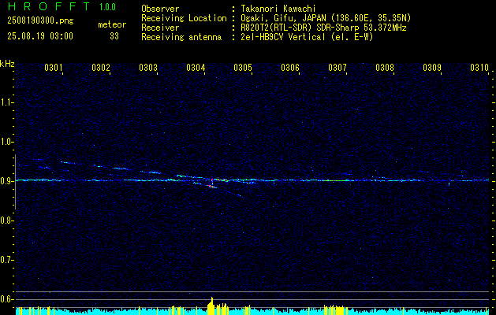496x315 pixels.
Task: Click the 0309 time marker
Action: (x=432, y=67)
